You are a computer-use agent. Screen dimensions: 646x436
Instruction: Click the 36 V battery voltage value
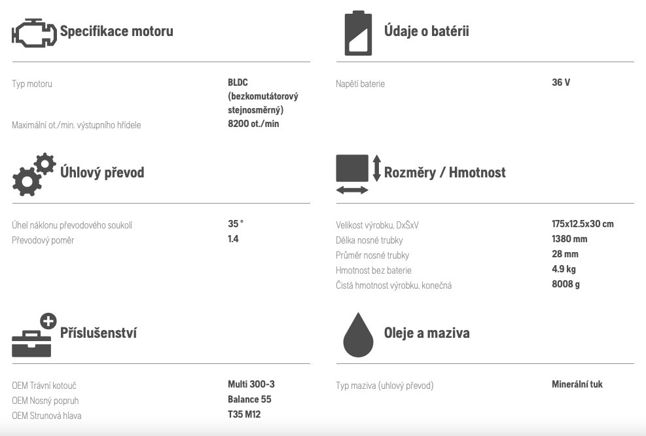[561, 82]
